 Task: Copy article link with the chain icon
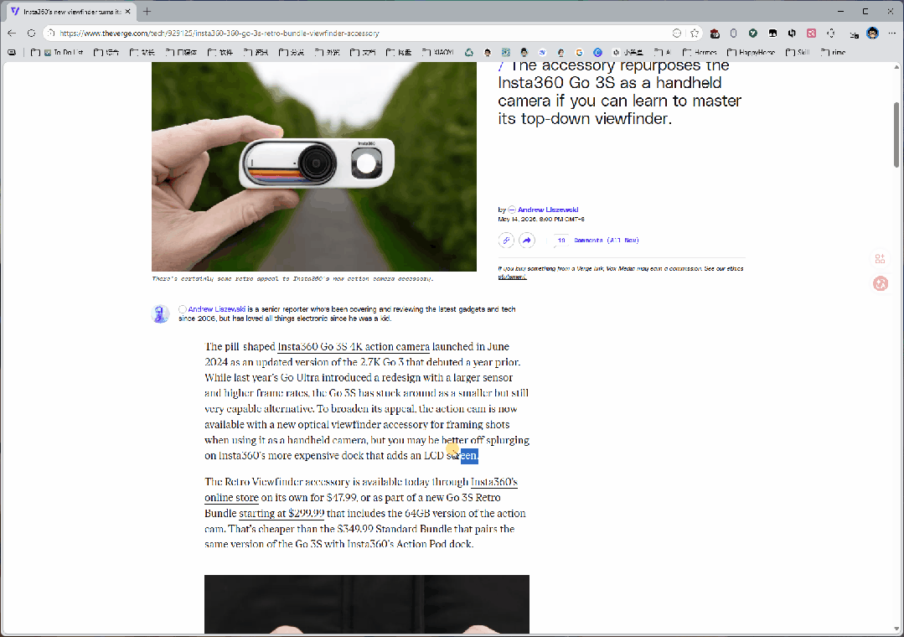pyautogui.click(x=505, y=240)
